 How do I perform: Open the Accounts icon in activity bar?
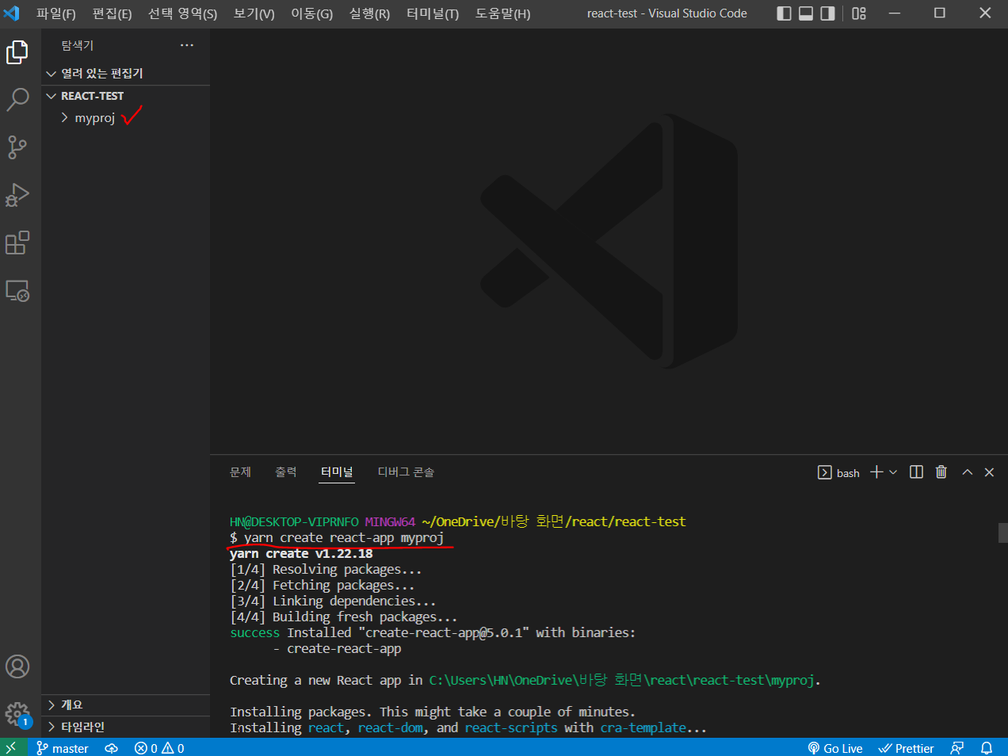tap(17, 666)
